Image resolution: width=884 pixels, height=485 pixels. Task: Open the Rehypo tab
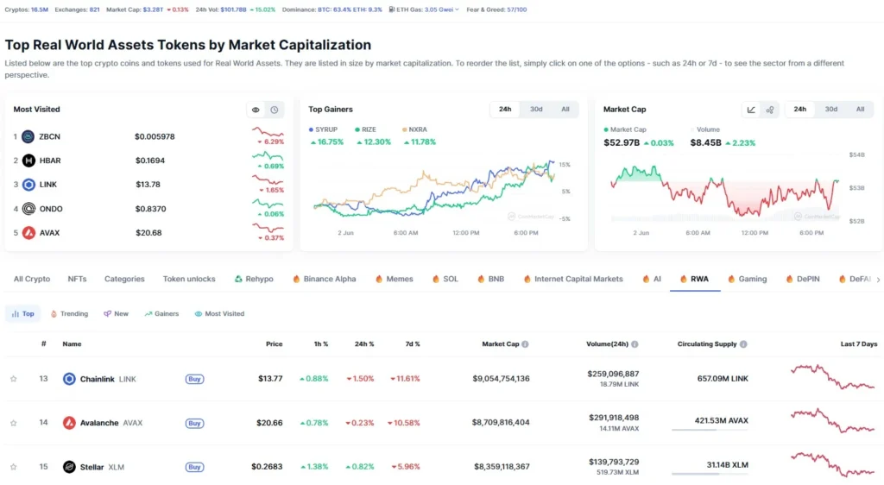coord(254,279)
